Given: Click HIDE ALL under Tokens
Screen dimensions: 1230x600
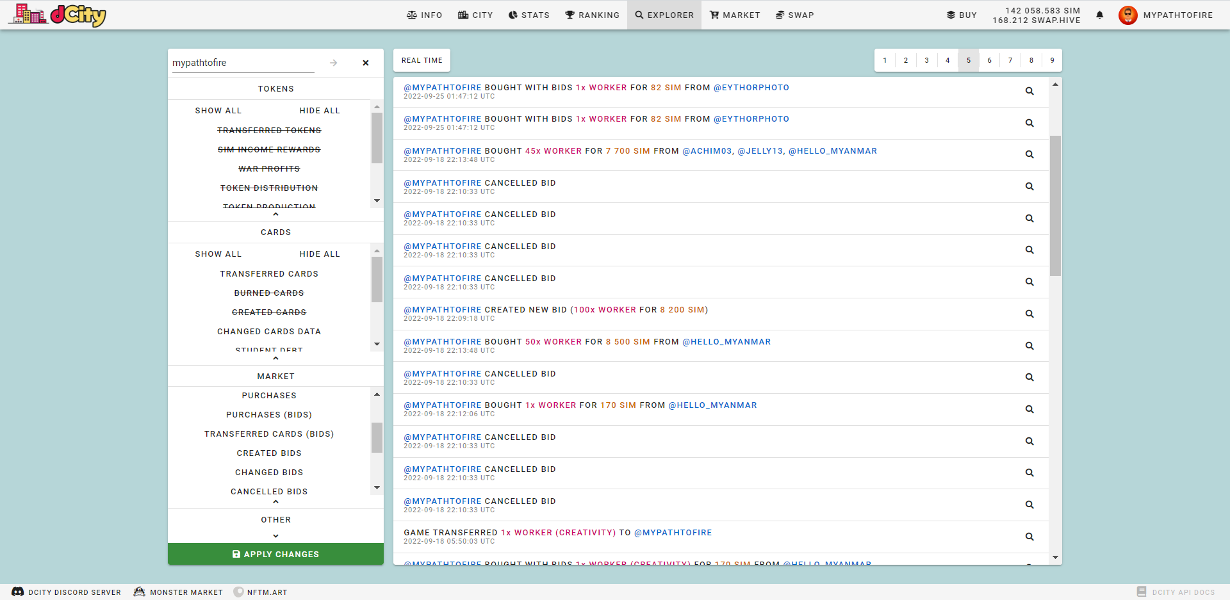Looking at the screenshot, I should point(320,111).
